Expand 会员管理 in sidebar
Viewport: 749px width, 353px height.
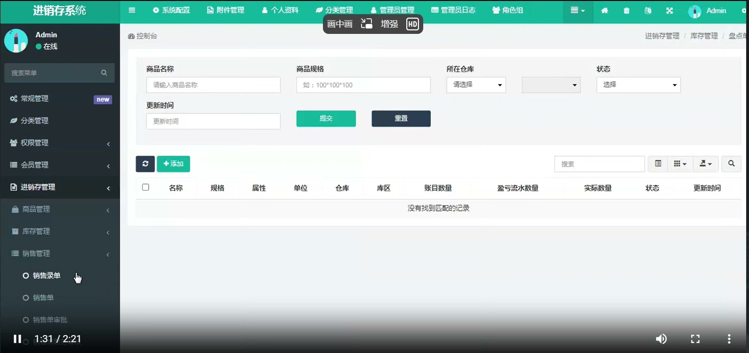[x=60, y=165]
